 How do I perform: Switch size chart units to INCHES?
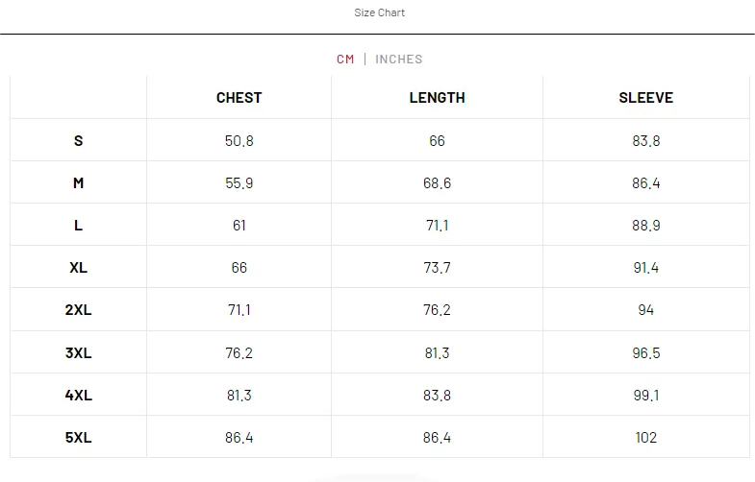click(399, 60)
